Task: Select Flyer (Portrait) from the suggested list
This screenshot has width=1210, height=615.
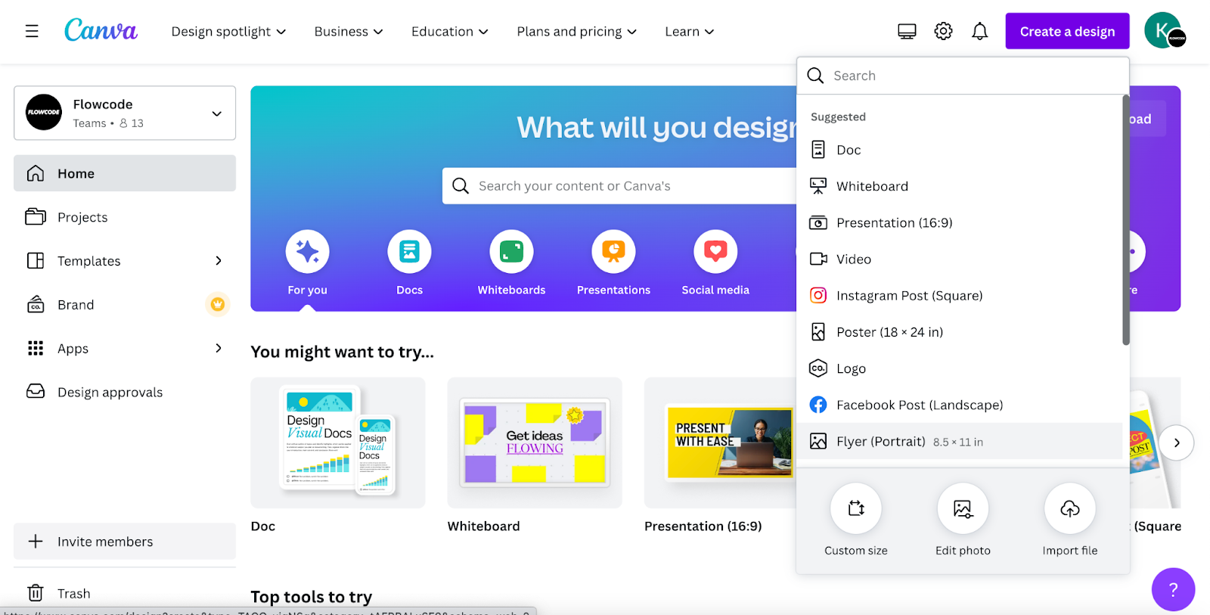Action: click(x=960, y=441)
